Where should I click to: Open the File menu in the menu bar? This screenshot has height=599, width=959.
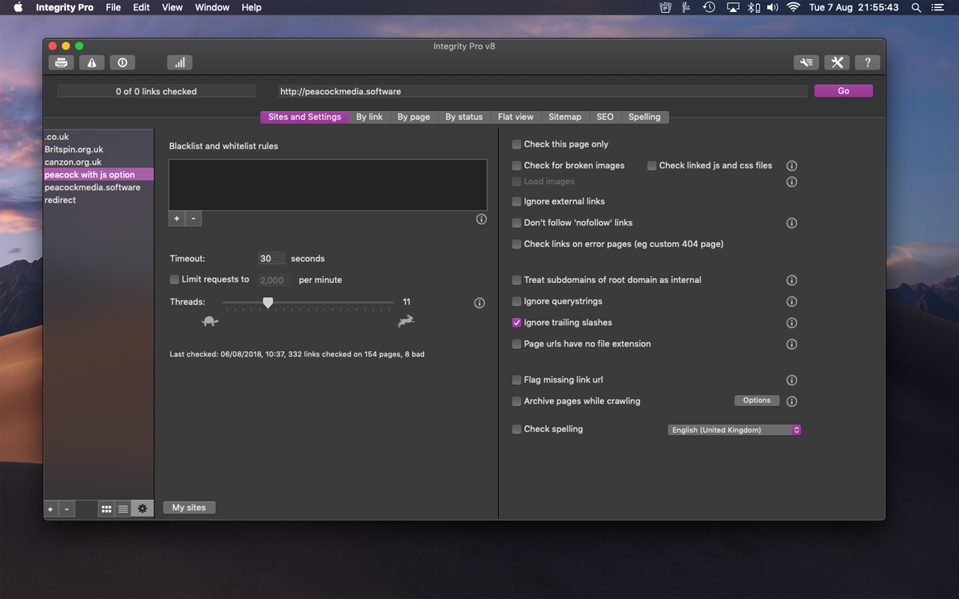coord(113,7)
